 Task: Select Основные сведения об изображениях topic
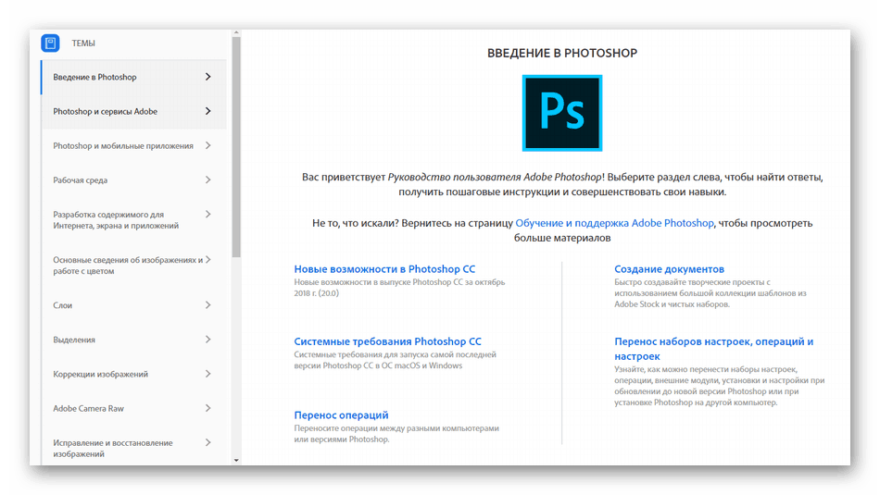(128, 266)
